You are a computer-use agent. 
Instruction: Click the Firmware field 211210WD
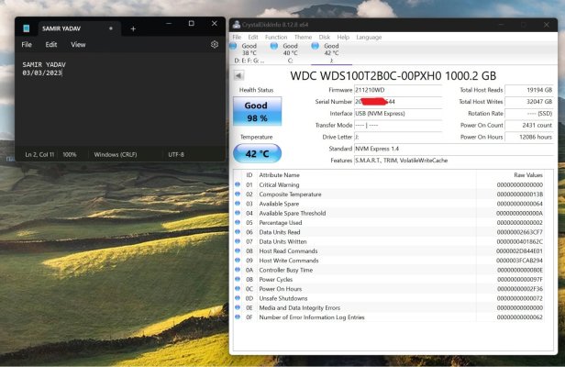click(398, 90)
